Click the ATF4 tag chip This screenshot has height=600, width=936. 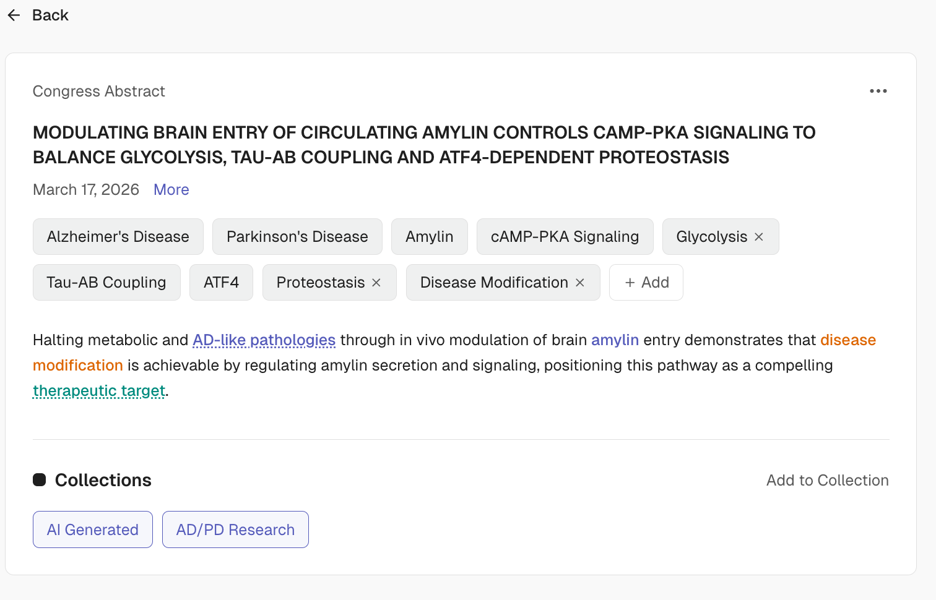pos(221,283)
